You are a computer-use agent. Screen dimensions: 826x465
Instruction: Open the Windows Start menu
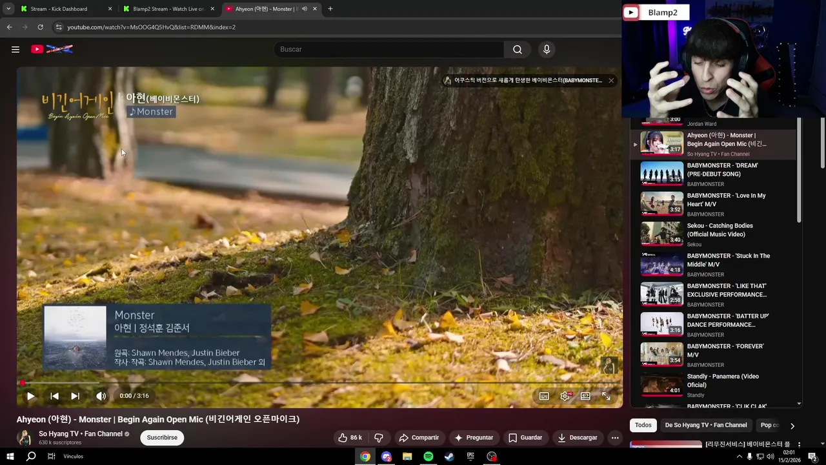point(10,457)
